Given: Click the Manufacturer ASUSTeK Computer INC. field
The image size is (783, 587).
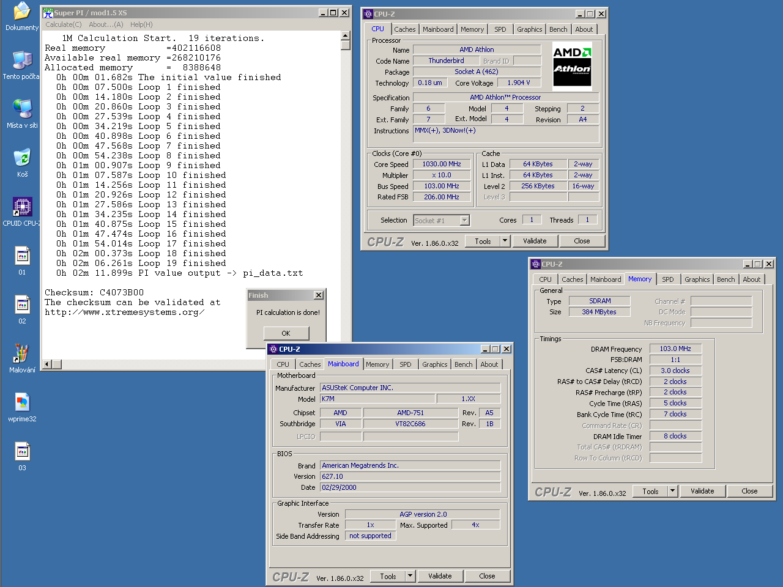Looking at the screenshot, I should 410,388.
